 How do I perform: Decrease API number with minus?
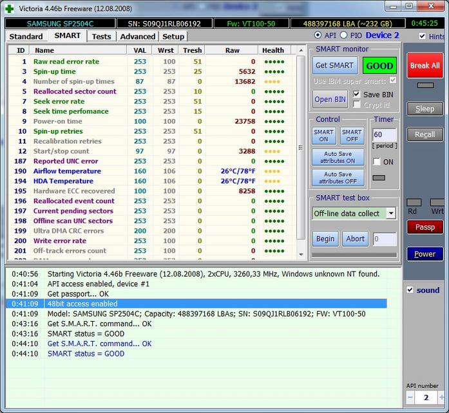point(410,398)
